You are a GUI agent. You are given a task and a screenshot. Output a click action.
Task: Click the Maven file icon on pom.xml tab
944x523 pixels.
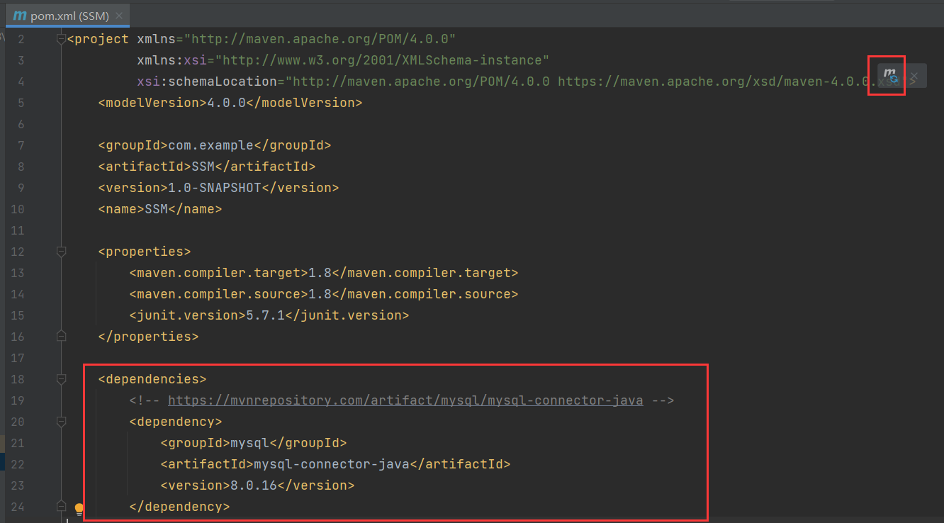click(x=20, y=16)
